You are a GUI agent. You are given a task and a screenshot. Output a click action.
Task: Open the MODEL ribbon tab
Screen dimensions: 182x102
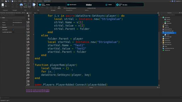(25, 1)
